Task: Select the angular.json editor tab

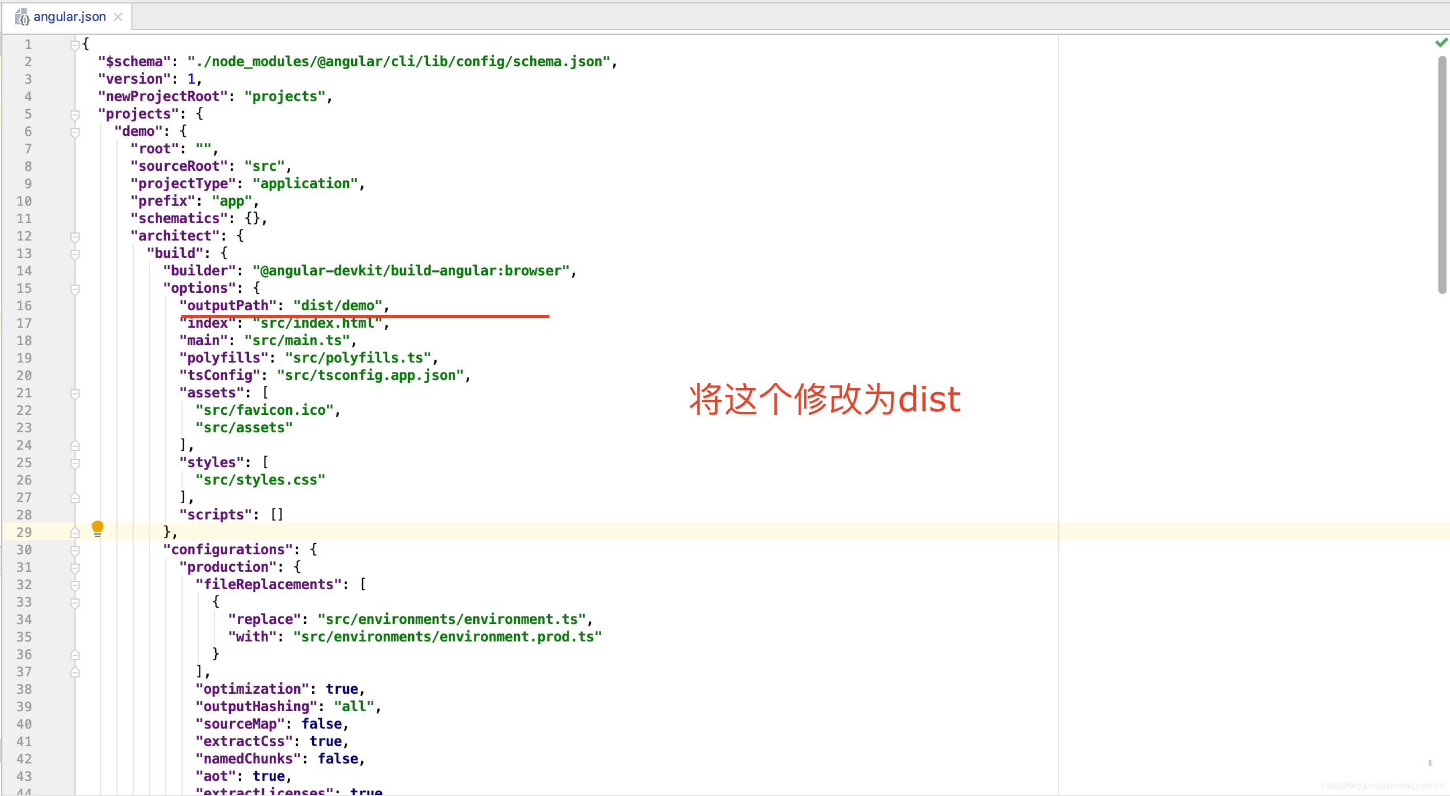Action: click(x=69, y=17)
